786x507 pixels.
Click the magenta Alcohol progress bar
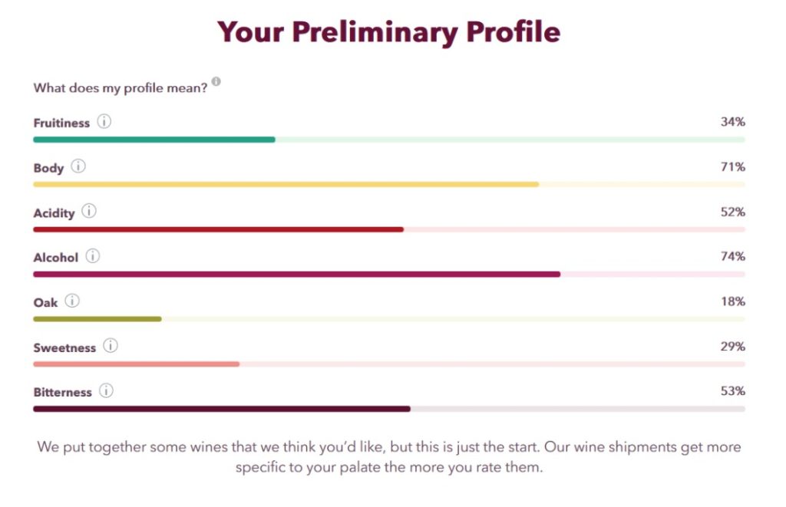(x=389, y=275)
